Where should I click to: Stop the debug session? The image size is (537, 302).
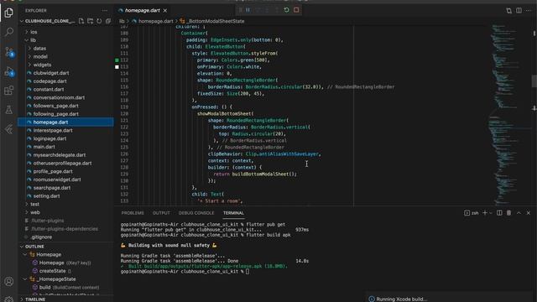coord(296,10)
